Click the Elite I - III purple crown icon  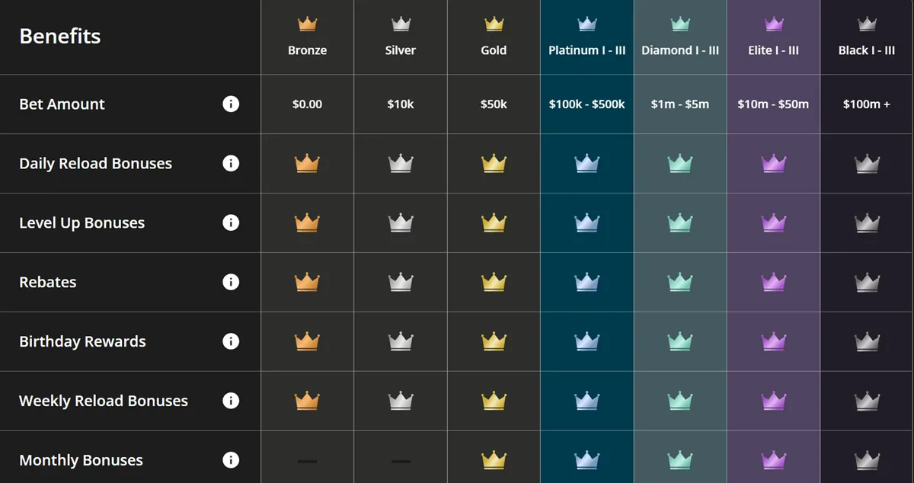(x=773, y=24)
